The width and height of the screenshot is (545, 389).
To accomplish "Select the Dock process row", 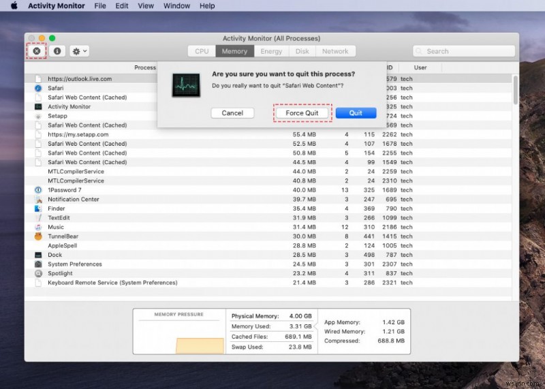I will coord(268,255).
